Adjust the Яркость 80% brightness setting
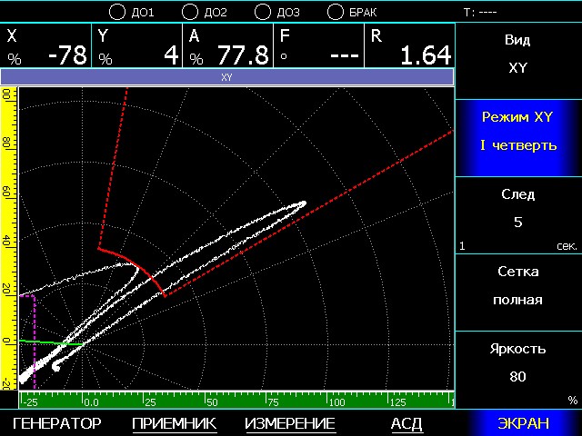582x436 pixels. tap(517, 363)
